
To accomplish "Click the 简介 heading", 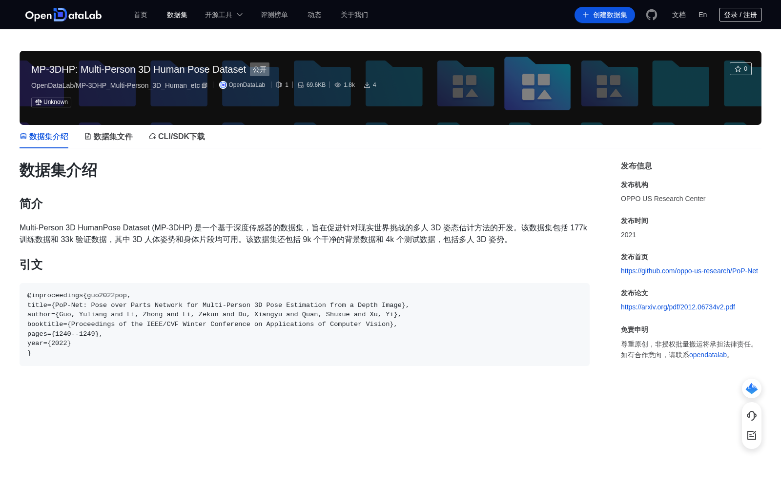I will coord(31,203).
